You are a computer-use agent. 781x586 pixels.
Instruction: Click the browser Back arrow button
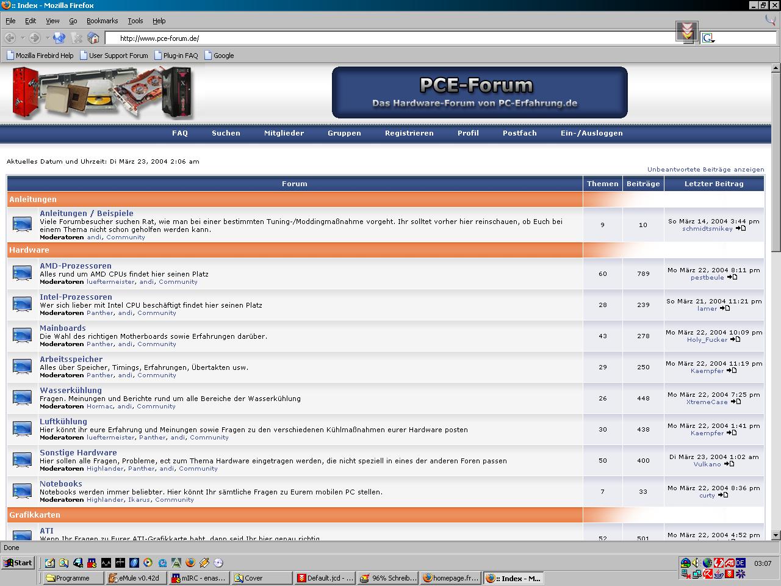(x=10, y=38)
